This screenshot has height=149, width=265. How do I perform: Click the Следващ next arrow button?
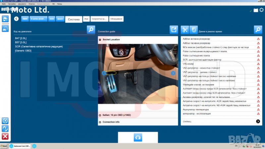click(x=258, y=121)
